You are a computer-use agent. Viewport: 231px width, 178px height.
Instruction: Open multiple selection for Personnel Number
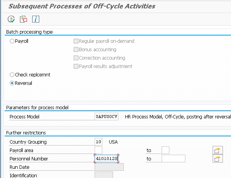(218, 159)
